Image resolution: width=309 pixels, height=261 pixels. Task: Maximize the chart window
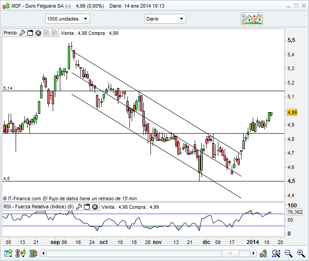296,6
